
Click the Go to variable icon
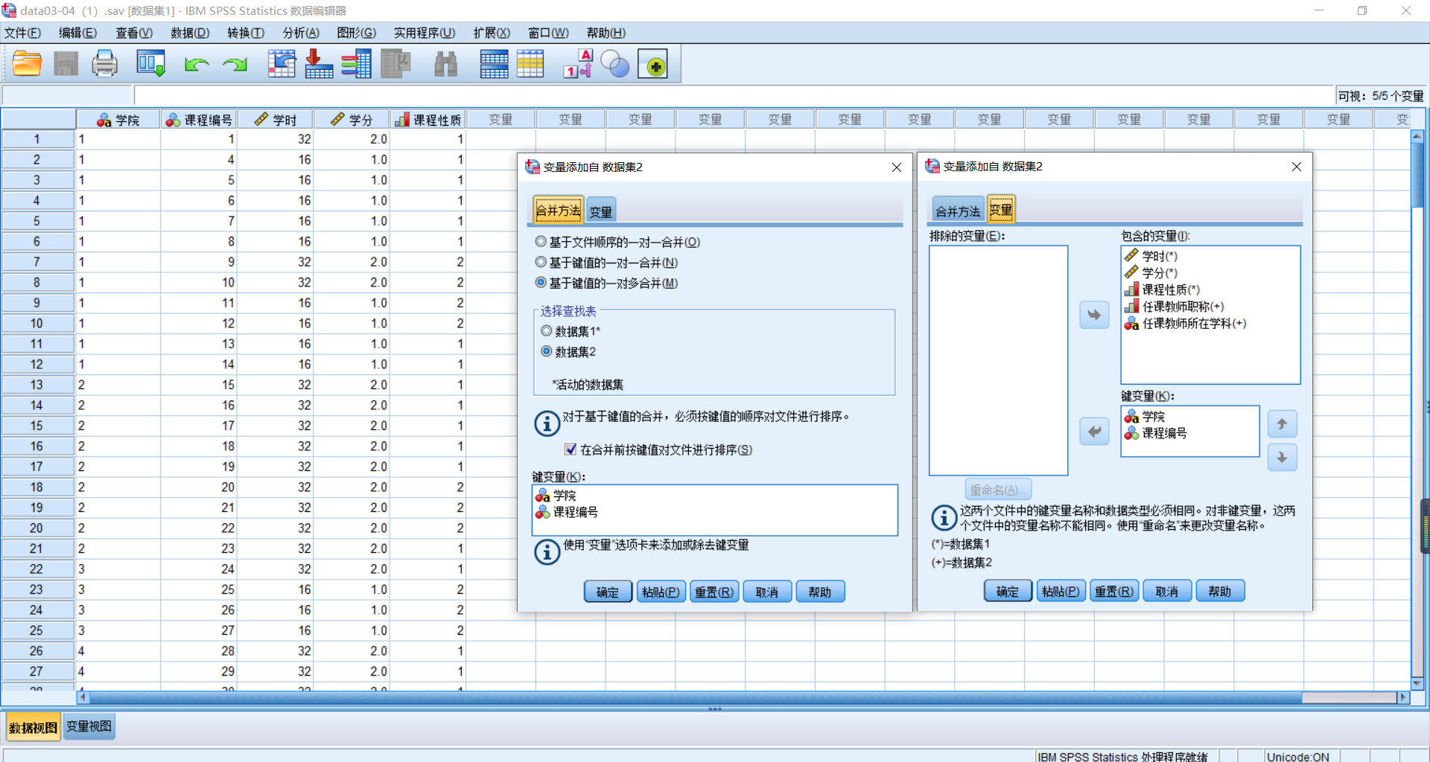(x=319, y=64)
